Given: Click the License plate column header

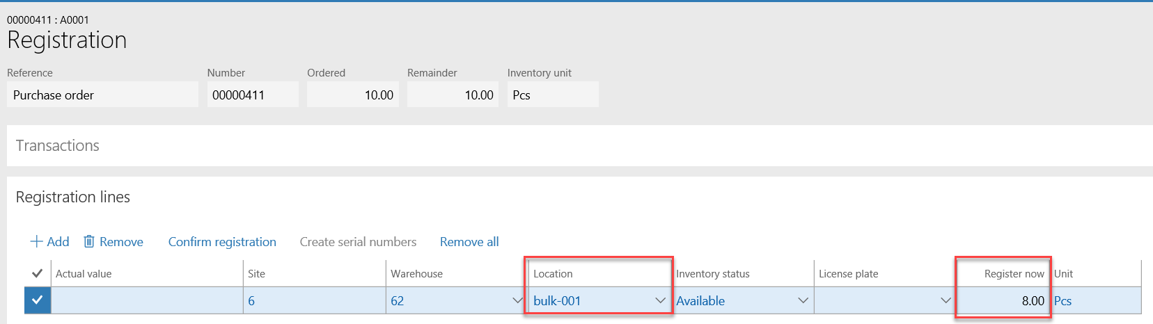Looking at the screenshot, I should click(x=848, y=273).
